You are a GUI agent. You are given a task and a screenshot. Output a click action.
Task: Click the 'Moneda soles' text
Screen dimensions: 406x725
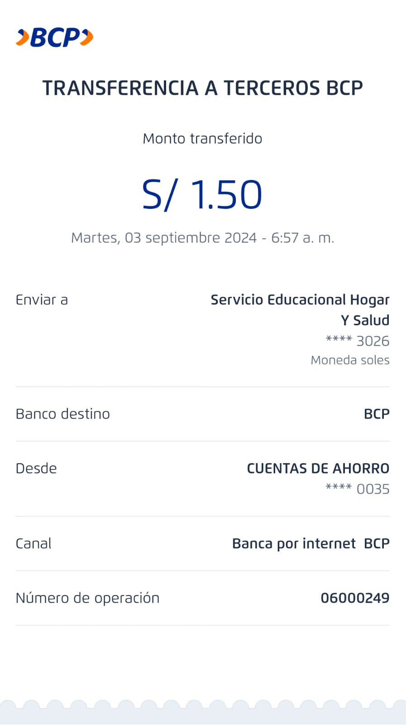350,360
